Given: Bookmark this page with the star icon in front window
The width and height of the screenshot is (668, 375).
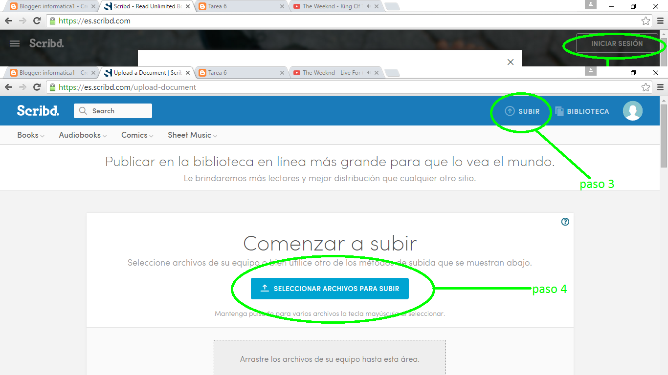Looking at the screenshot, I should (646, 87).
